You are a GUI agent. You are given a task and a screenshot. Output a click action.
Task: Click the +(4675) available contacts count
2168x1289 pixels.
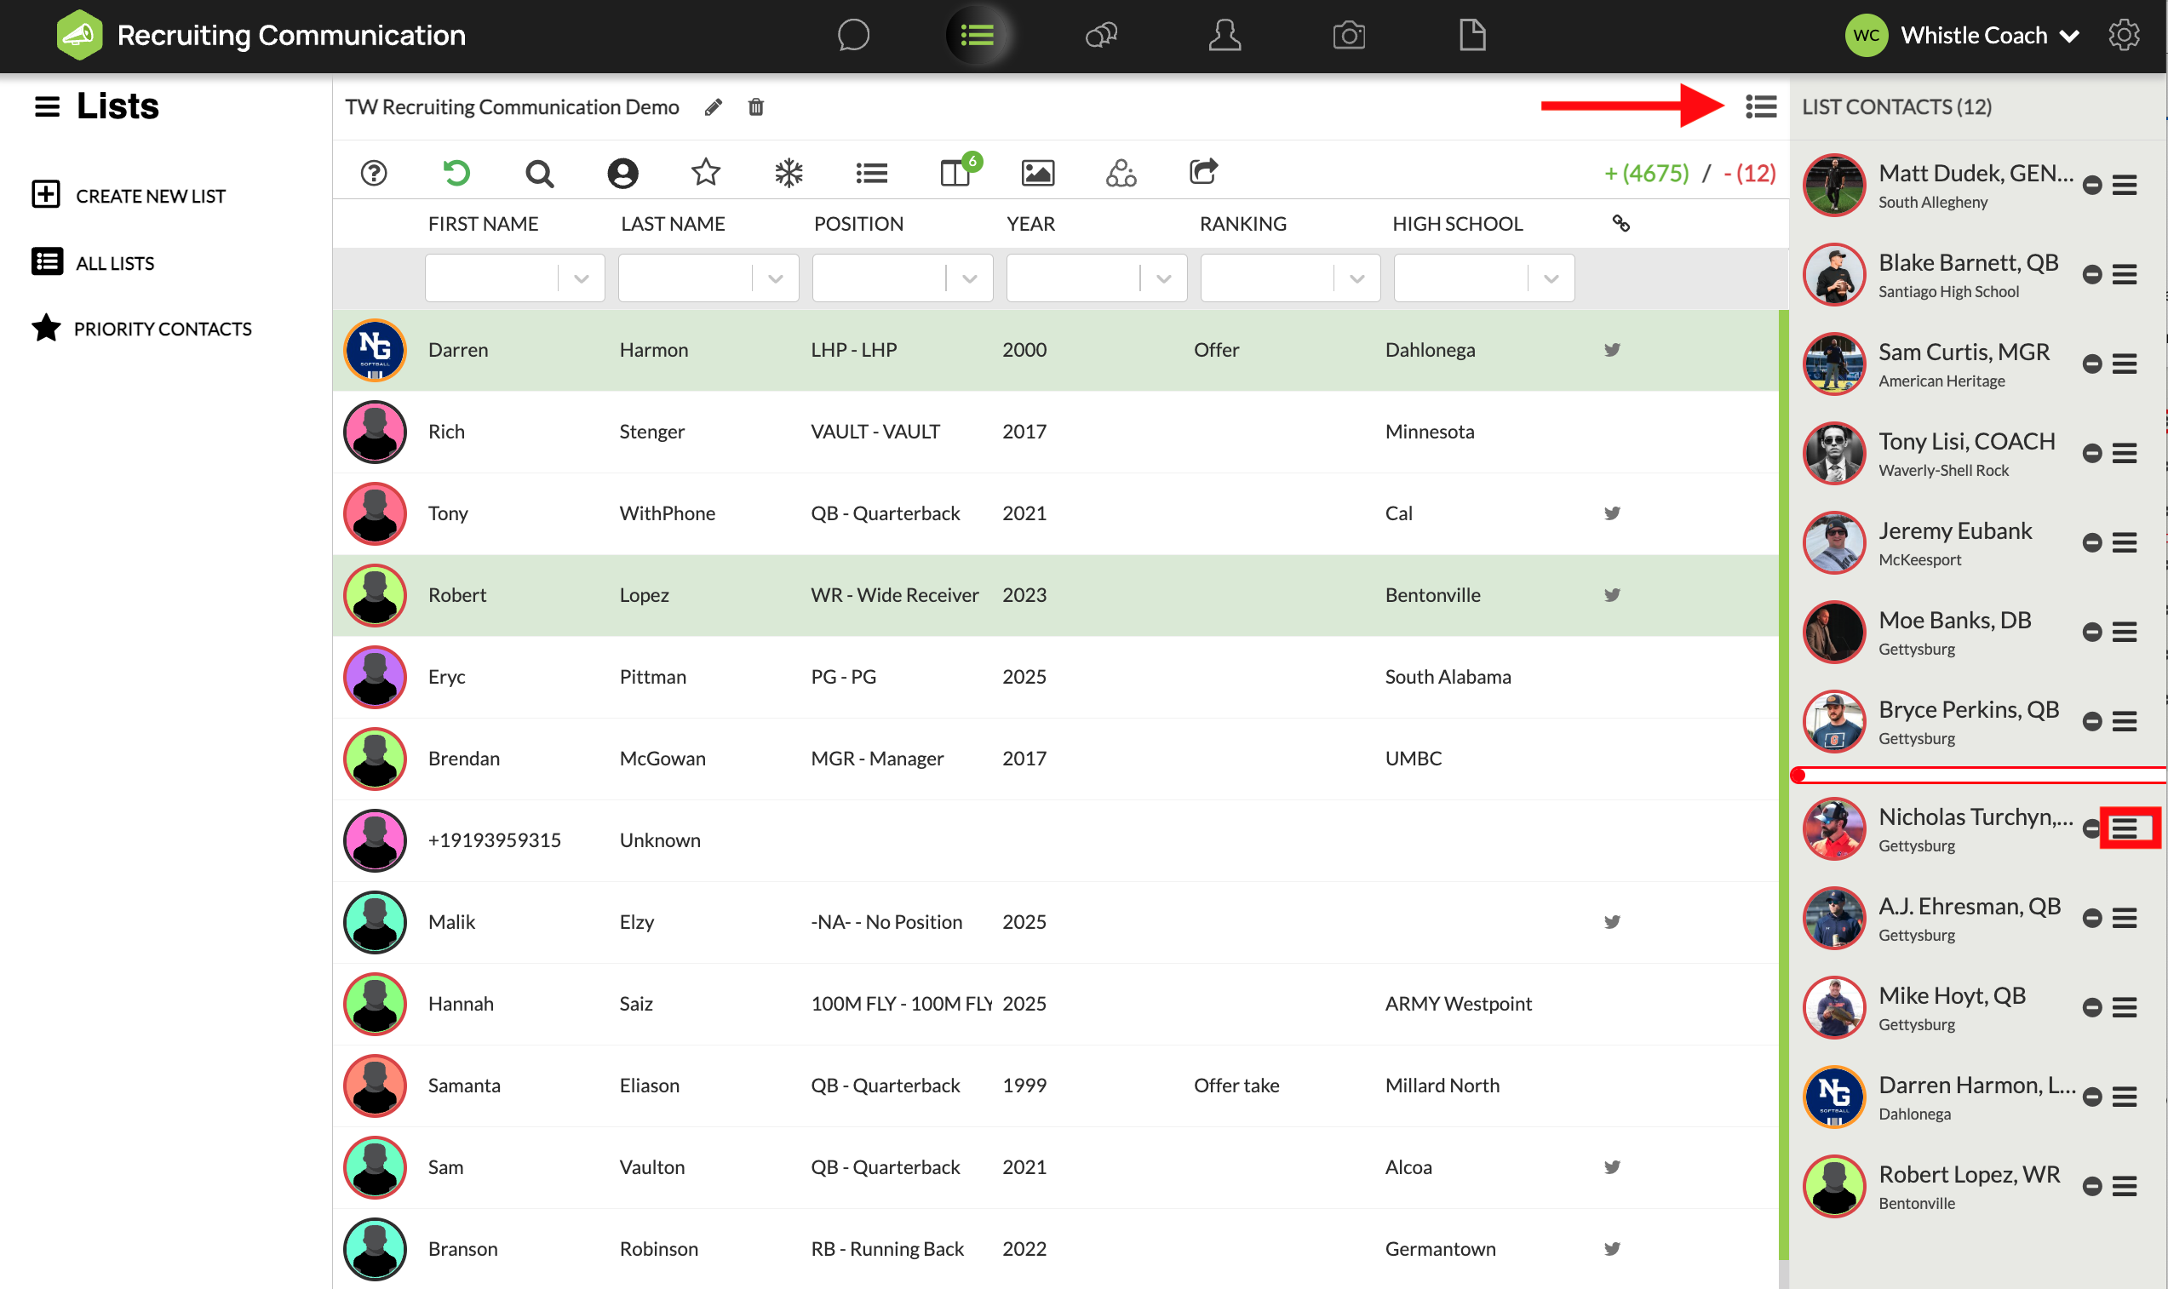pyautogui.click(x=1646, y=173)
